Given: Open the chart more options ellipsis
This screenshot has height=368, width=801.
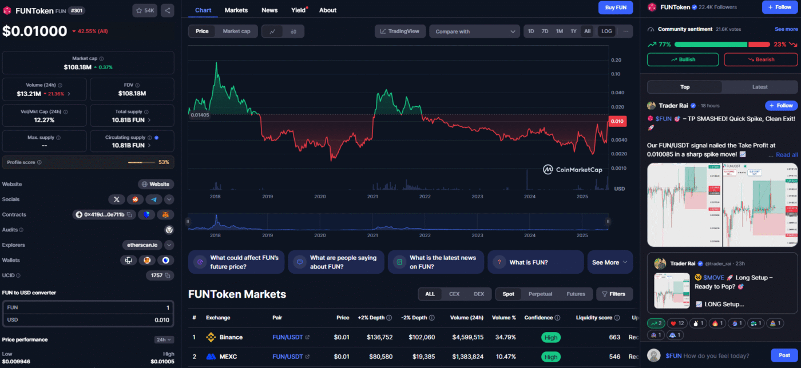Looking at the screenshot, I should [626, 31].
